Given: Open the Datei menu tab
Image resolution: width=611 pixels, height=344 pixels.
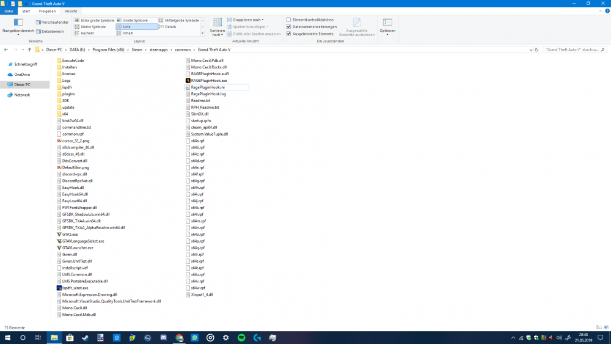Looking at the screenshot, I should 9,11.
